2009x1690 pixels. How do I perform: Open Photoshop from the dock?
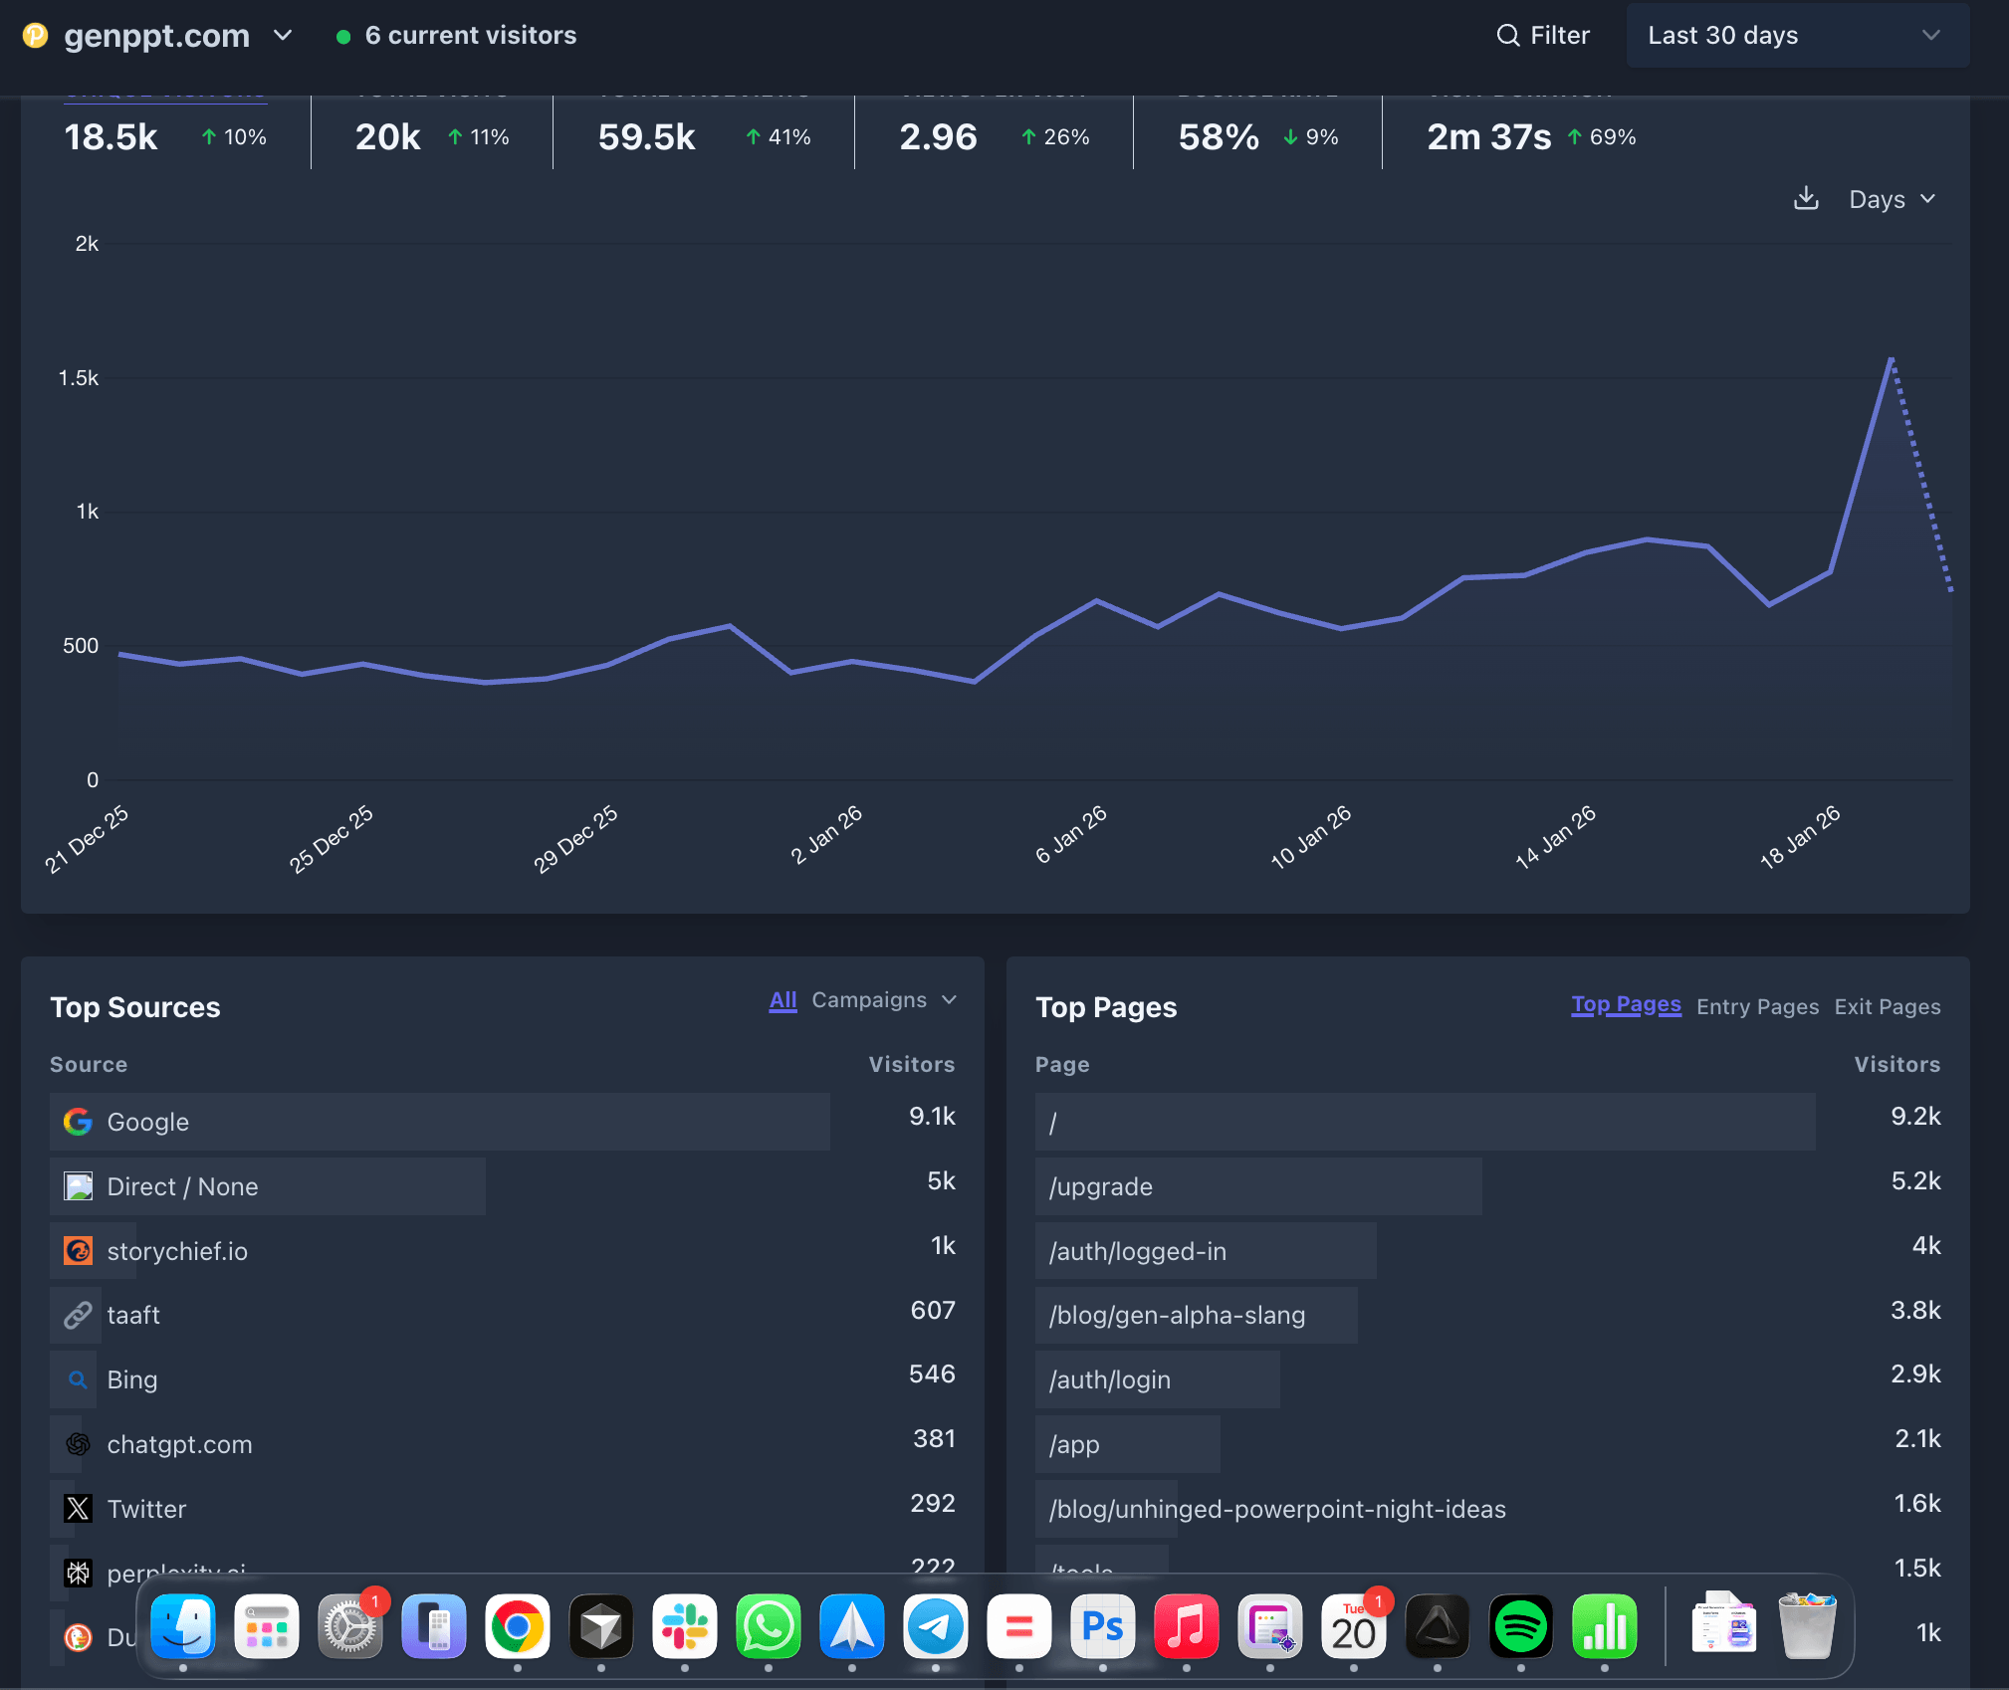1102,1626
